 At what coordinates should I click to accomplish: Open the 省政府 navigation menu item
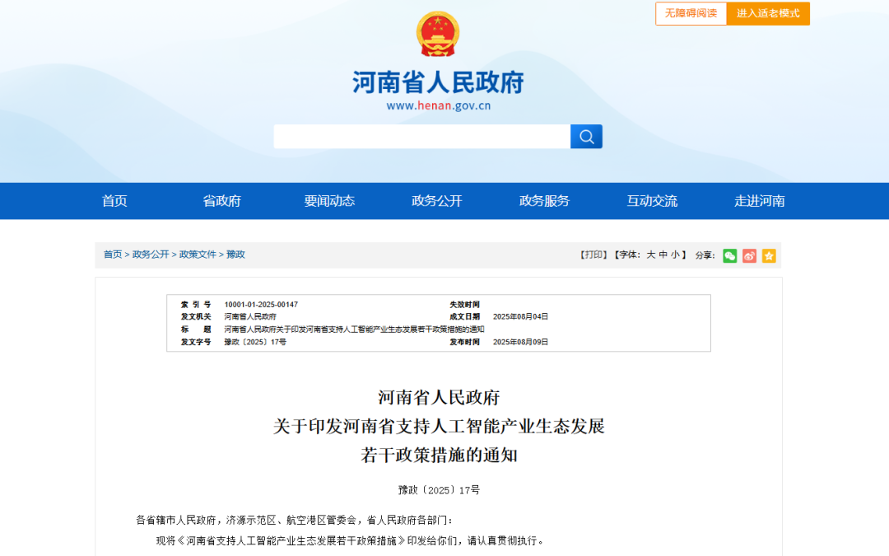(x=221, y=201)
